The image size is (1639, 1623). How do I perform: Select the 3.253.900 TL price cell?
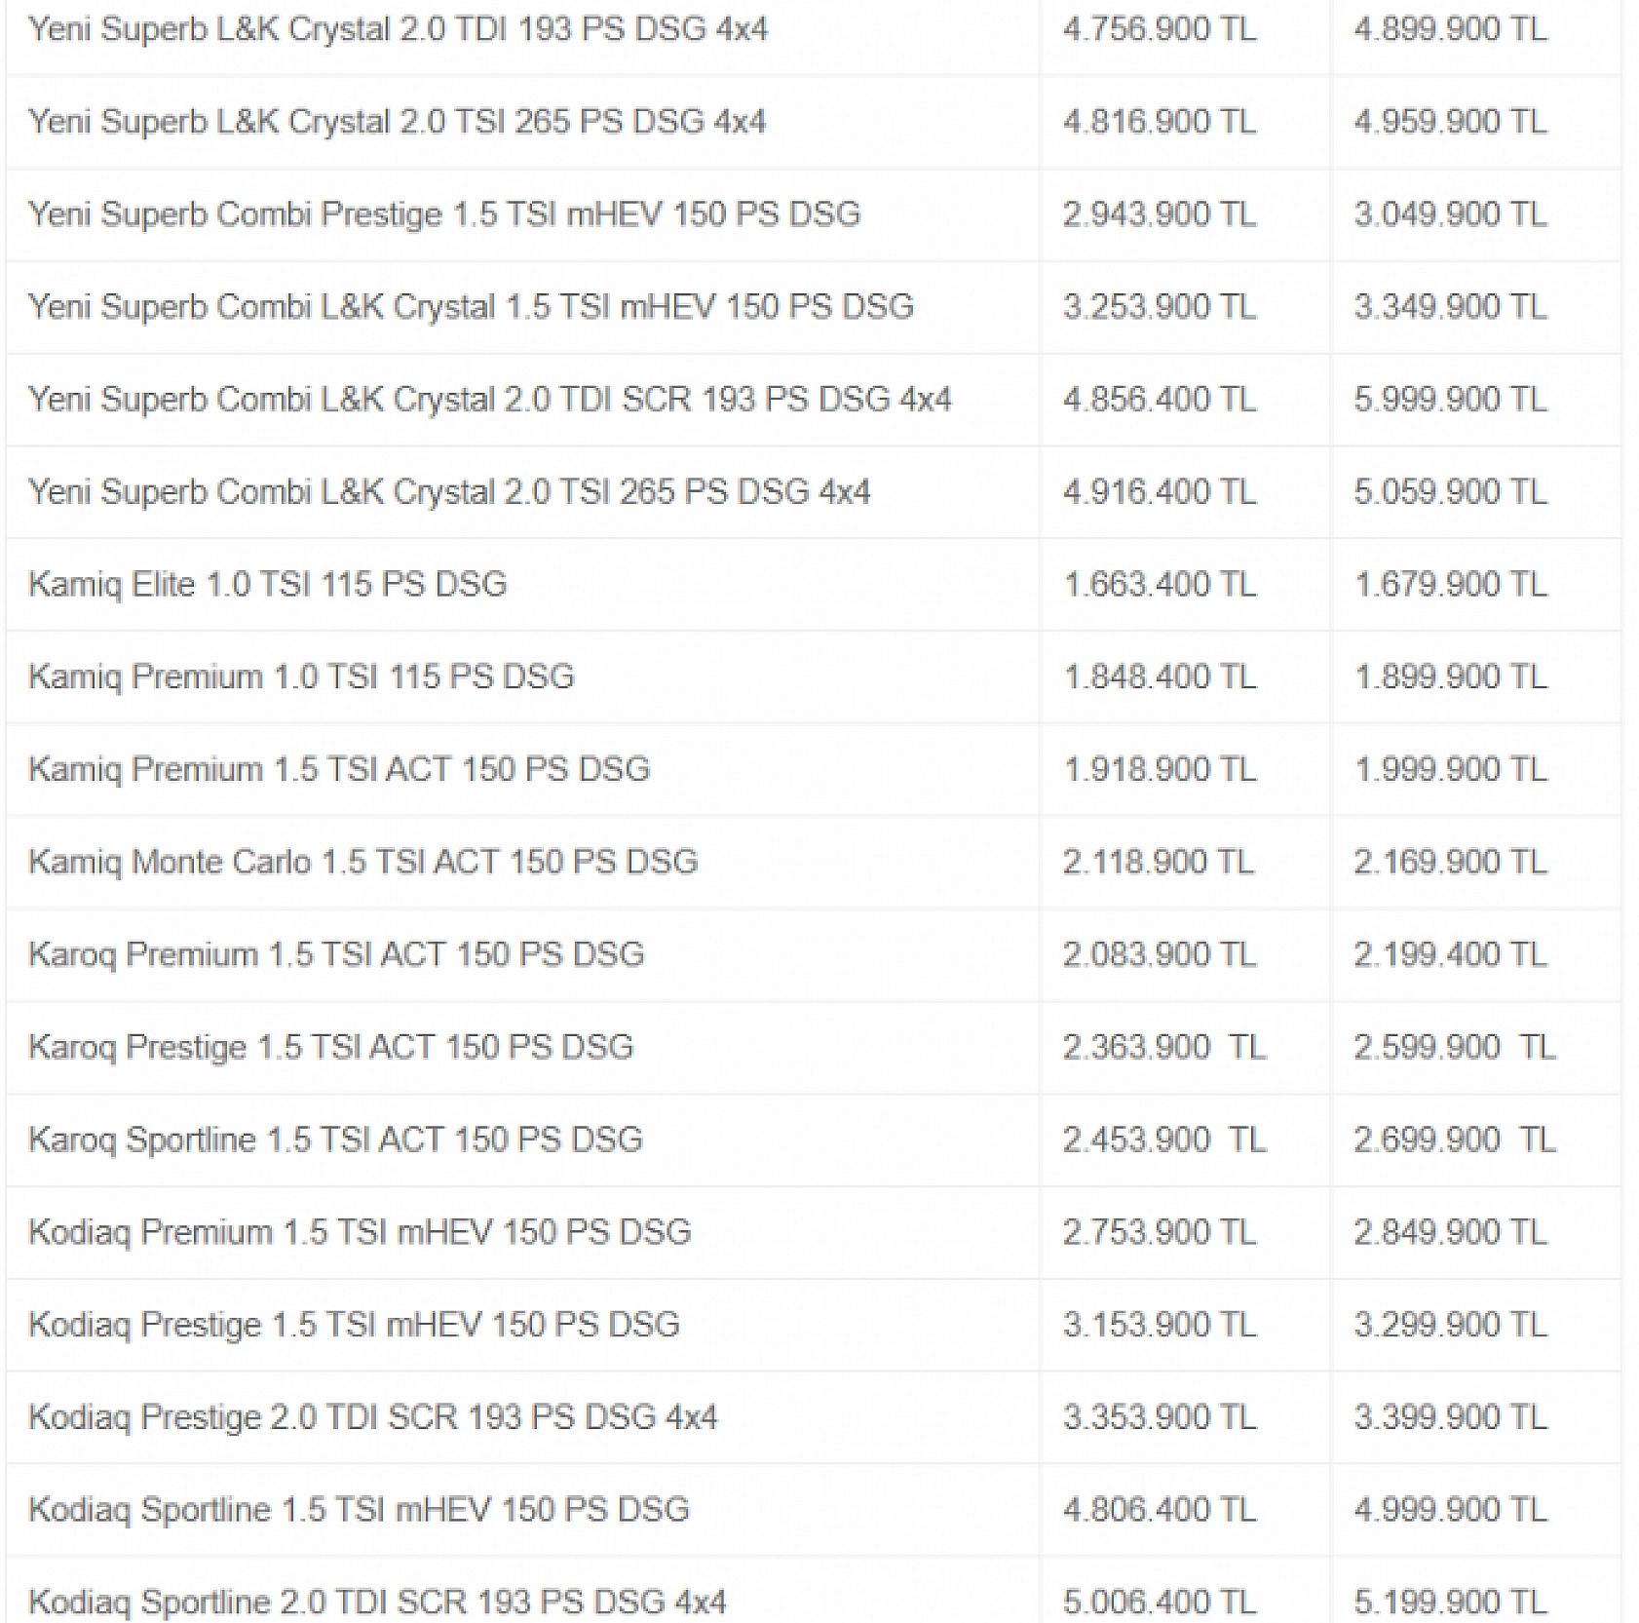(1160, 307)
